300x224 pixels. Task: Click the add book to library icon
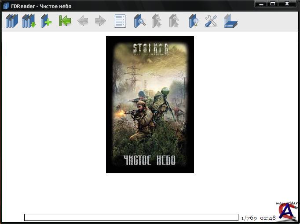point(46,21)
